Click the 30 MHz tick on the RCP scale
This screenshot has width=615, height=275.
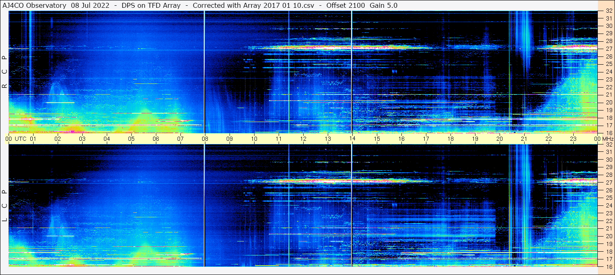(x=608, y=26)
